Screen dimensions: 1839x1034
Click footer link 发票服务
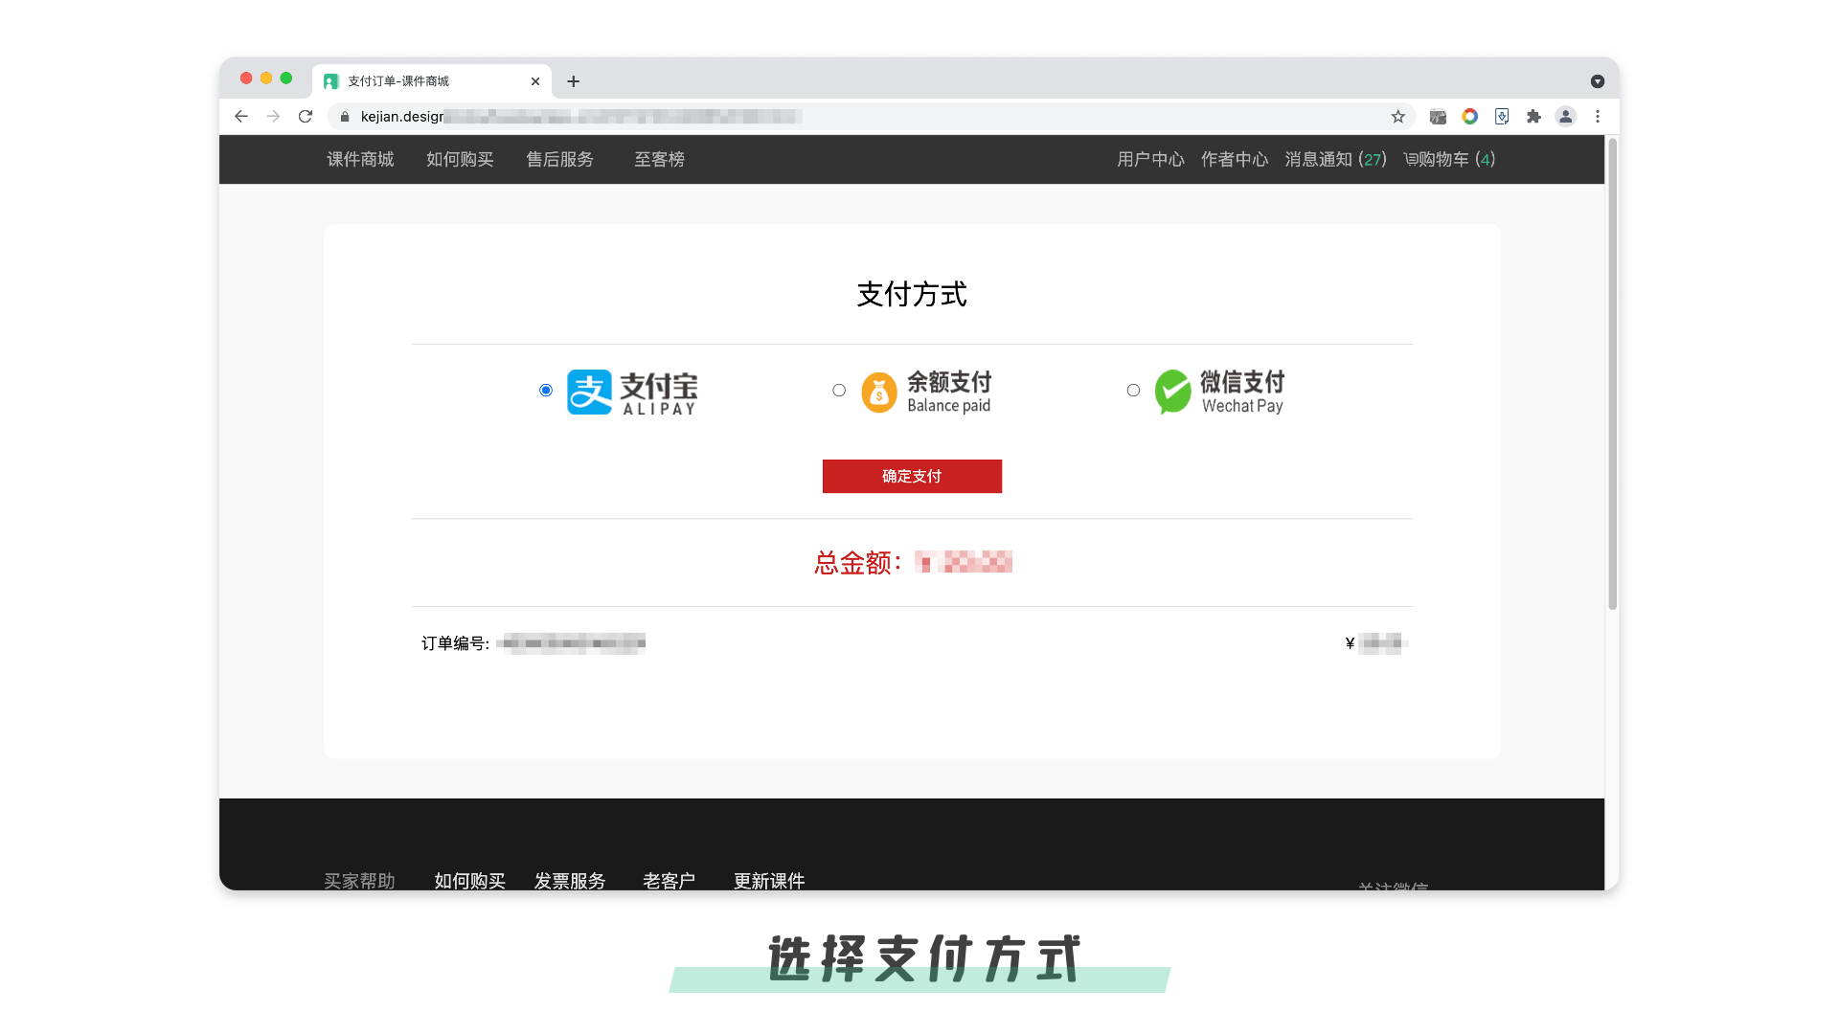pos(570,881)
